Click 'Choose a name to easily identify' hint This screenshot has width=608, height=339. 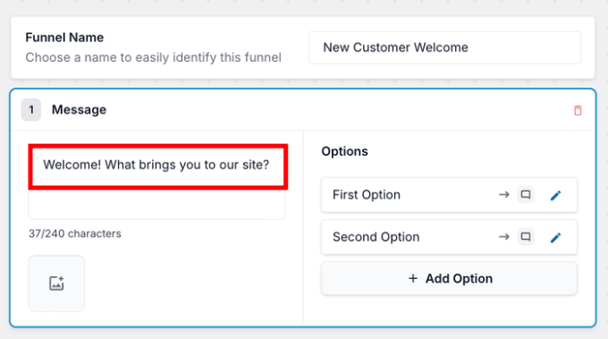pyautogui.click(x=153, y=57)
